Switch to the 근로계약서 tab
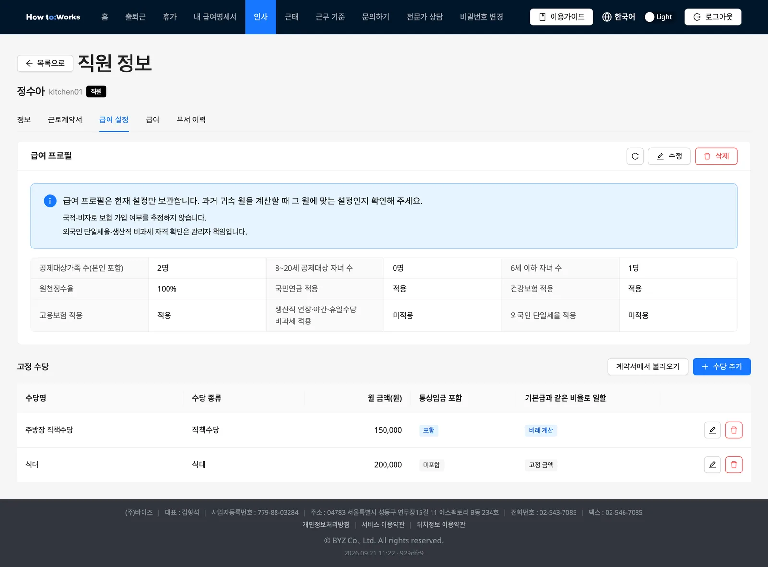The image size is (768, 567). pos(65,119)
